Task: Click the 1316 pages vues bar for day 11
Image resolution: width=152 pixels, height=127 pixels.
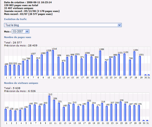Action: click(53, 63)
